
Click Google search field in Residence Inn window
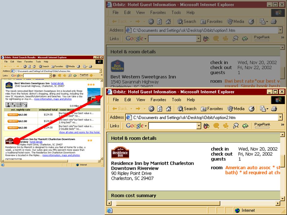point(172,126)
